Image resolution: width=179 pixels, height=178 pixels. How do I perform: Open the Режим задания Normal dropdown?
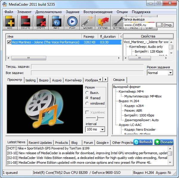coord(160,73)
